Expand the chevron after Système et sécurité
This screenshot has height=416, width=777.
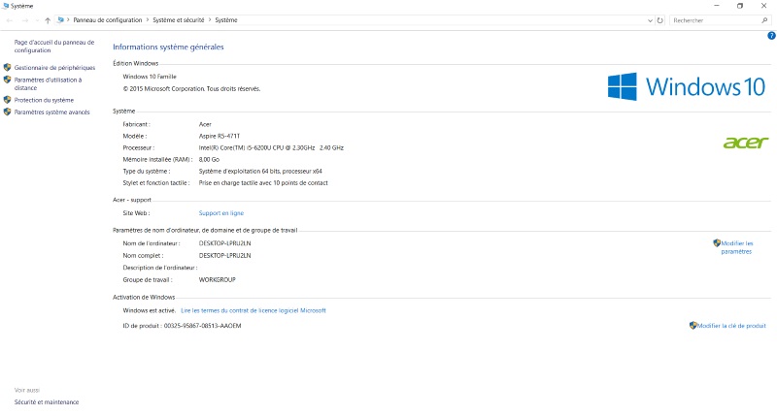click(x=210, y=20)
